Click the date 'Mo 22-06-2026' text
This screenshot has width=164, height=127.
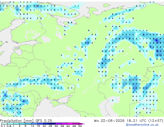pos(109,121)
